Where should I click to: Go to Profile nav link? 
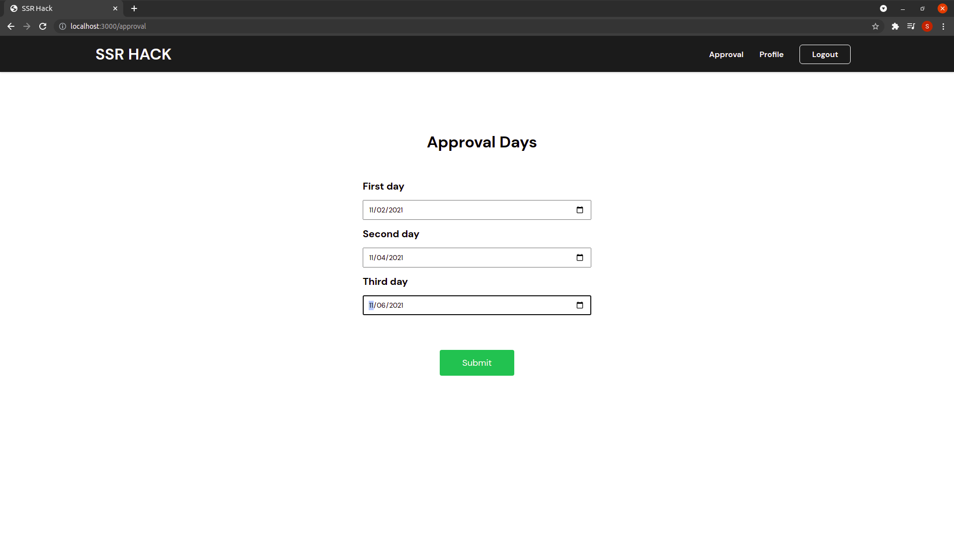tap(771, 55)
